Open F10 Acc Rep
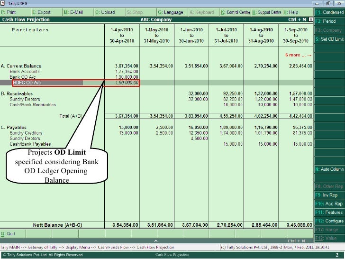 (329, 203)
